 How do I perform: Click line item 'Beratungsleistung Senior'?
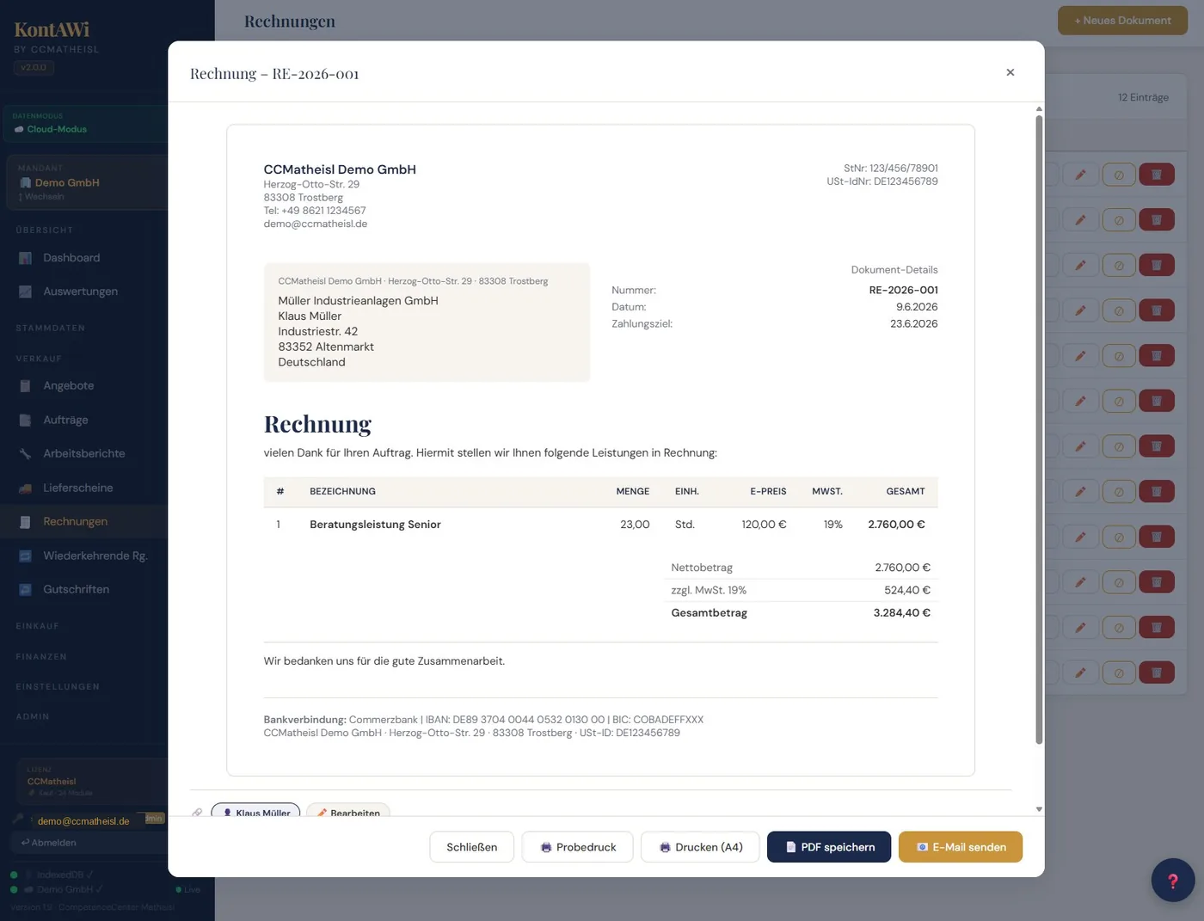(375, 525)
